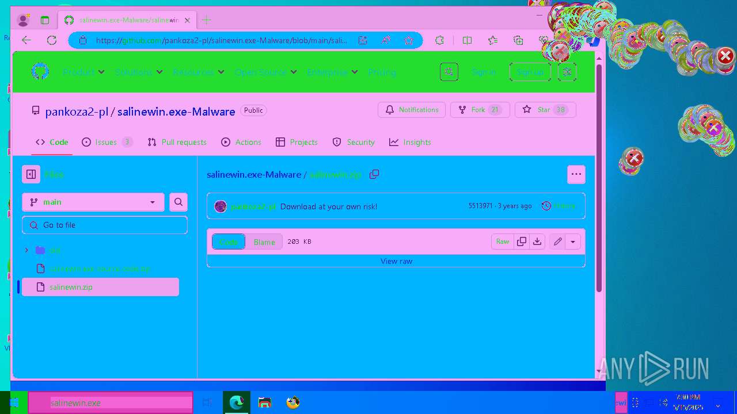Copy raw file contents
The image size is (737, 414).
coord(522,242)
